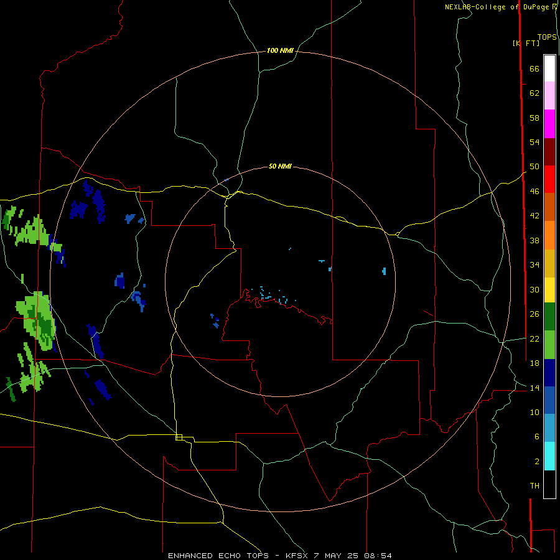Click the "38" legend value
This screenshot has width=560, height=560.
(534, 240)
